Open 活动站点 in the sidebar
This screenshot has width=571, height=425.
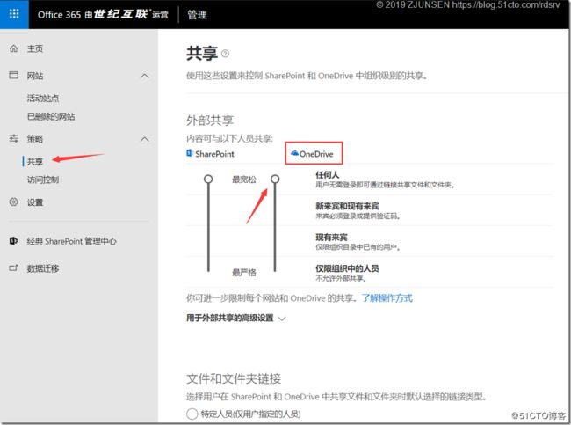click(x=43, y=98)
